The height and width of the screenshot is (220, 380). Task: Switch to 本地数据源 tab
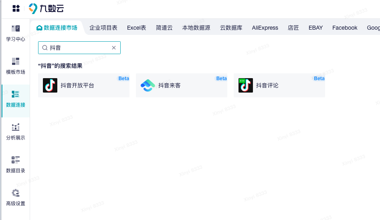tap(196, 28)
